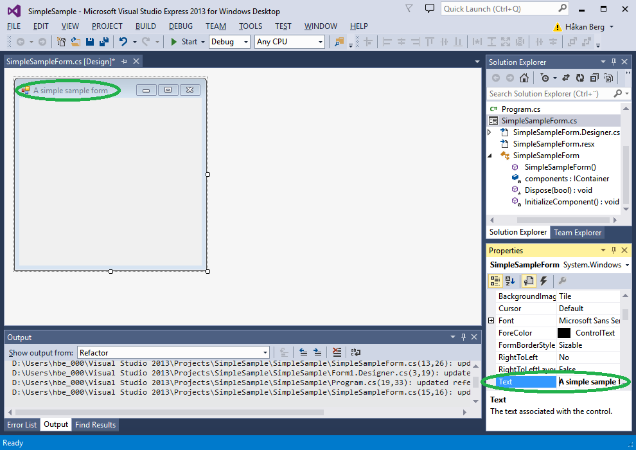Undo the last action in the toolbar

[123, 41]
